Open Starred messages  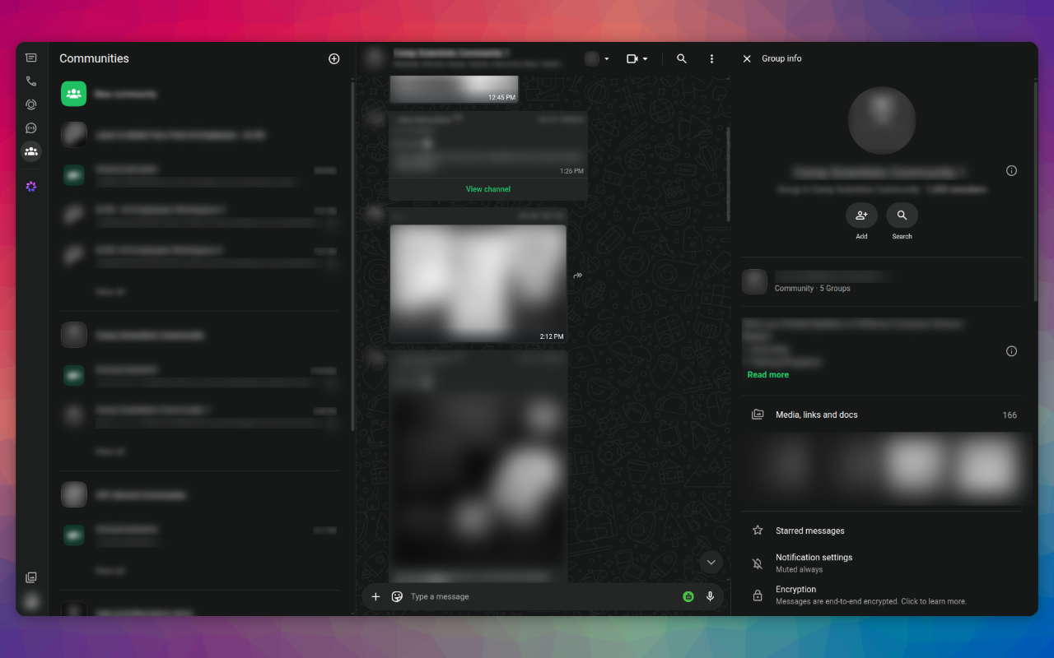(882, 531)
